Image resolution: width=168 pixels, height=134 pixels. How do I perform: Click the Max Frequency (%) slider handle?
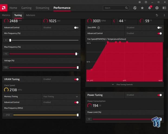[76, 54]
